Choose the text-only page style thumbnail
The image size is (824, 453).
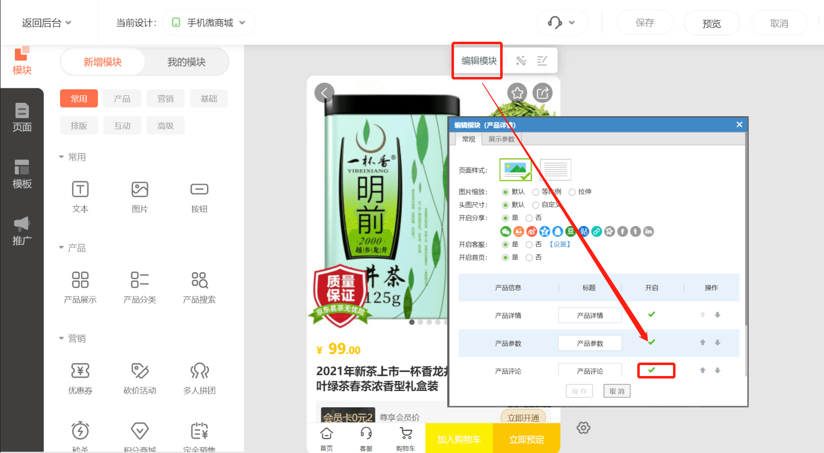(x=555, y=169)
